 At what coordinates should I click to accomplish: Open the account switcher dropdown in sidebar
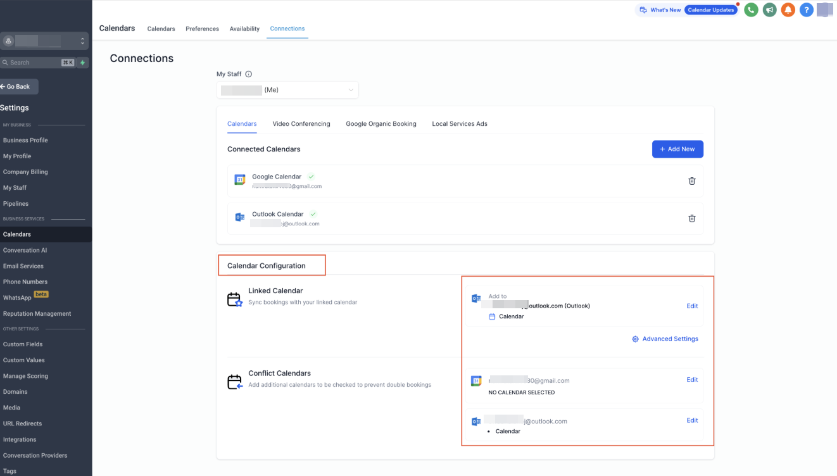pyautogui.click(x=44, y=41)
